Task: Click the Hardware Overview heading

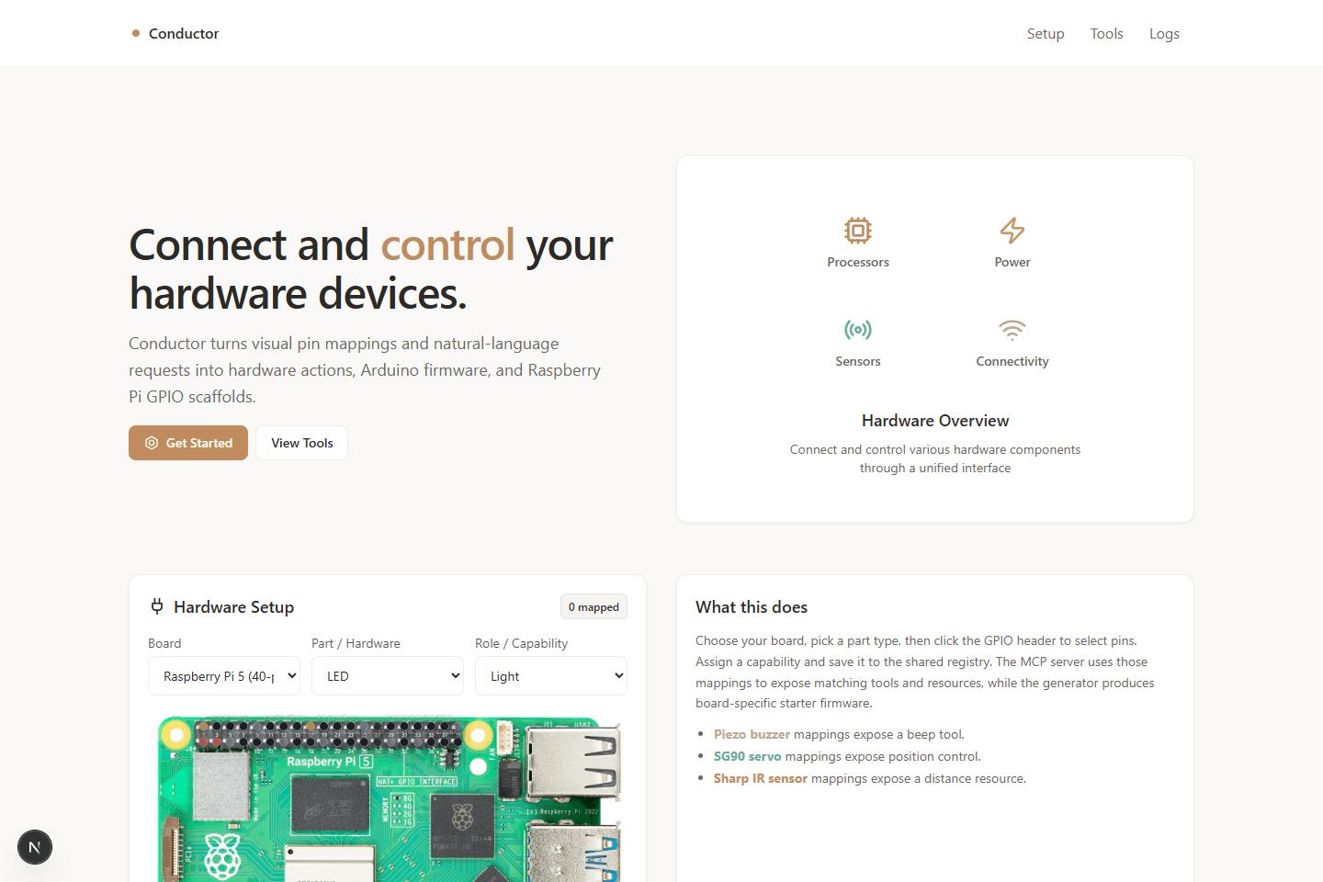Action: [935, 421]
